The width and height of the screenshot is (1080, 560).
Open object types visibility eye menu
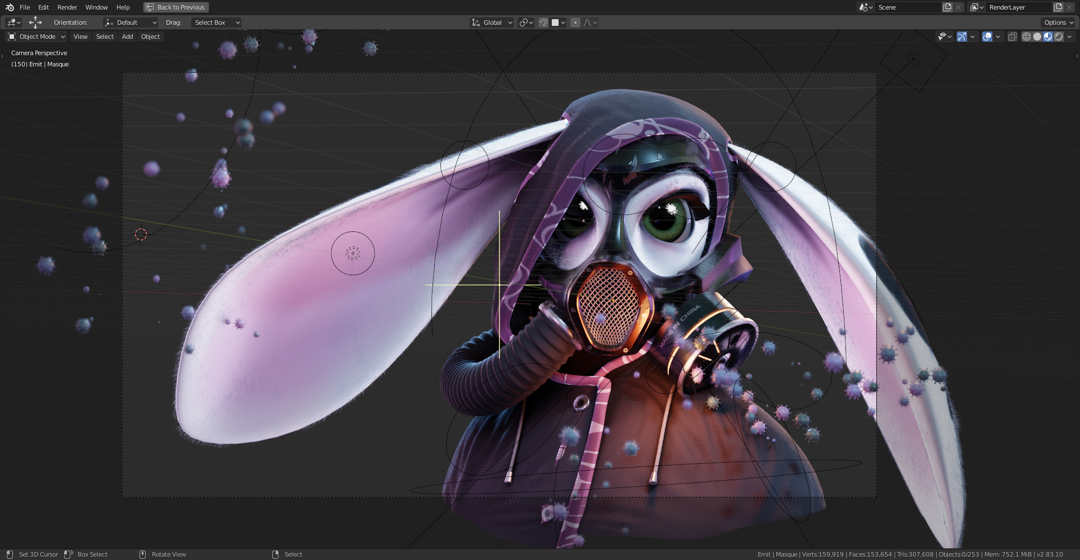944,37
